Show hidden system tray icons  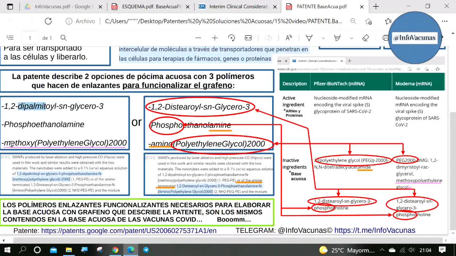coord(382,250)
